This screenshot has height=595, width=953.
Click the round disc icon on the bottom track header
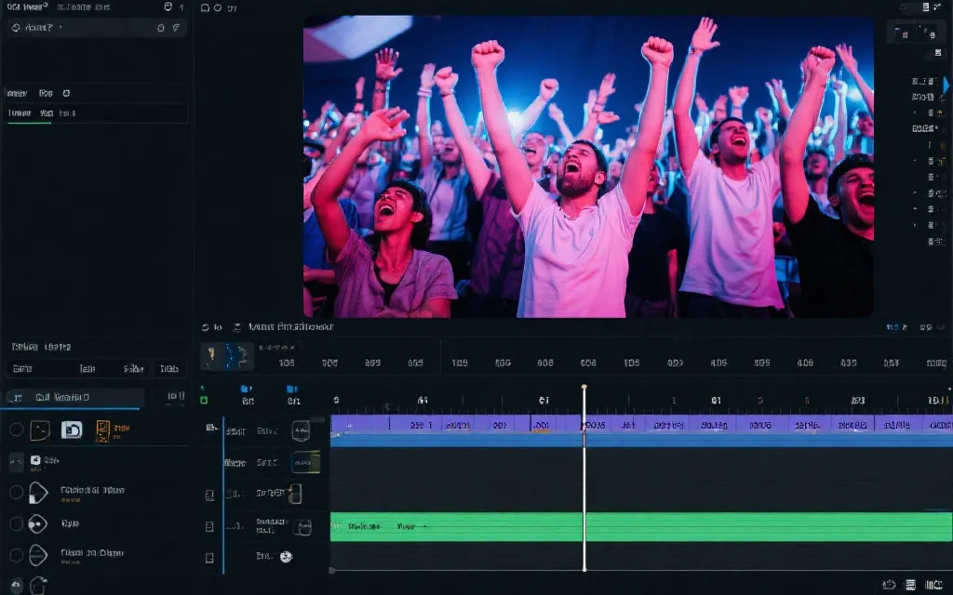[286, 556]
